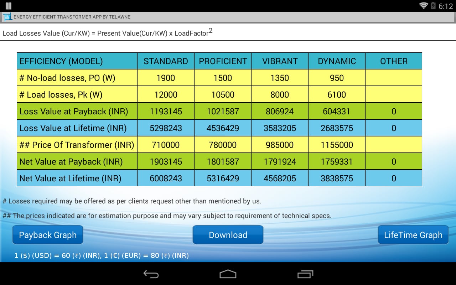Select the EFFICIENCY (MODEL) header cell

(x=77, y=61)
